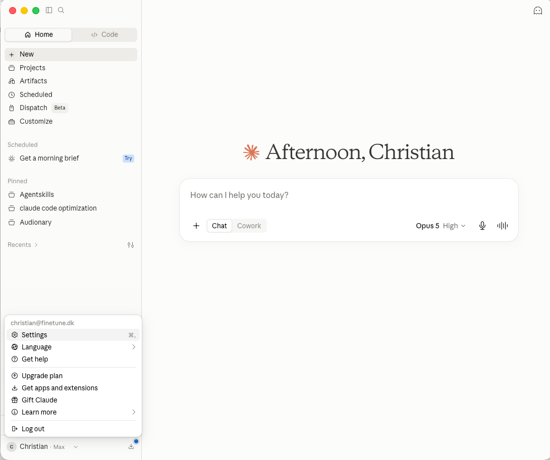
Task: Click the Claude starburst logo
Action: point(251,152)
